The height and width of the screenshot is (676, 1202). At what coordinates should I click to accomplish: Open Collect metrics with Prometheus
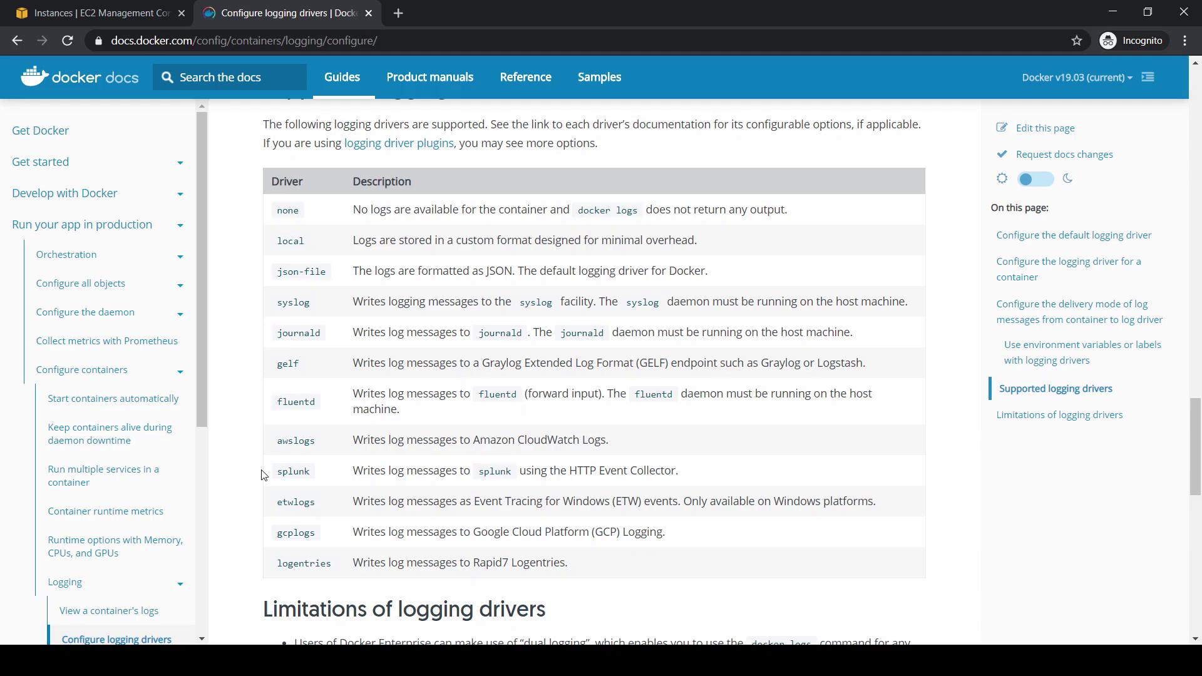(106, 341)
